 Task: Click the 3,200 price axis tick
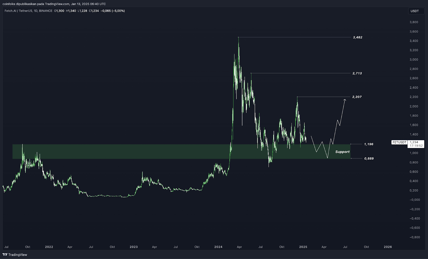tap(414, 50)
